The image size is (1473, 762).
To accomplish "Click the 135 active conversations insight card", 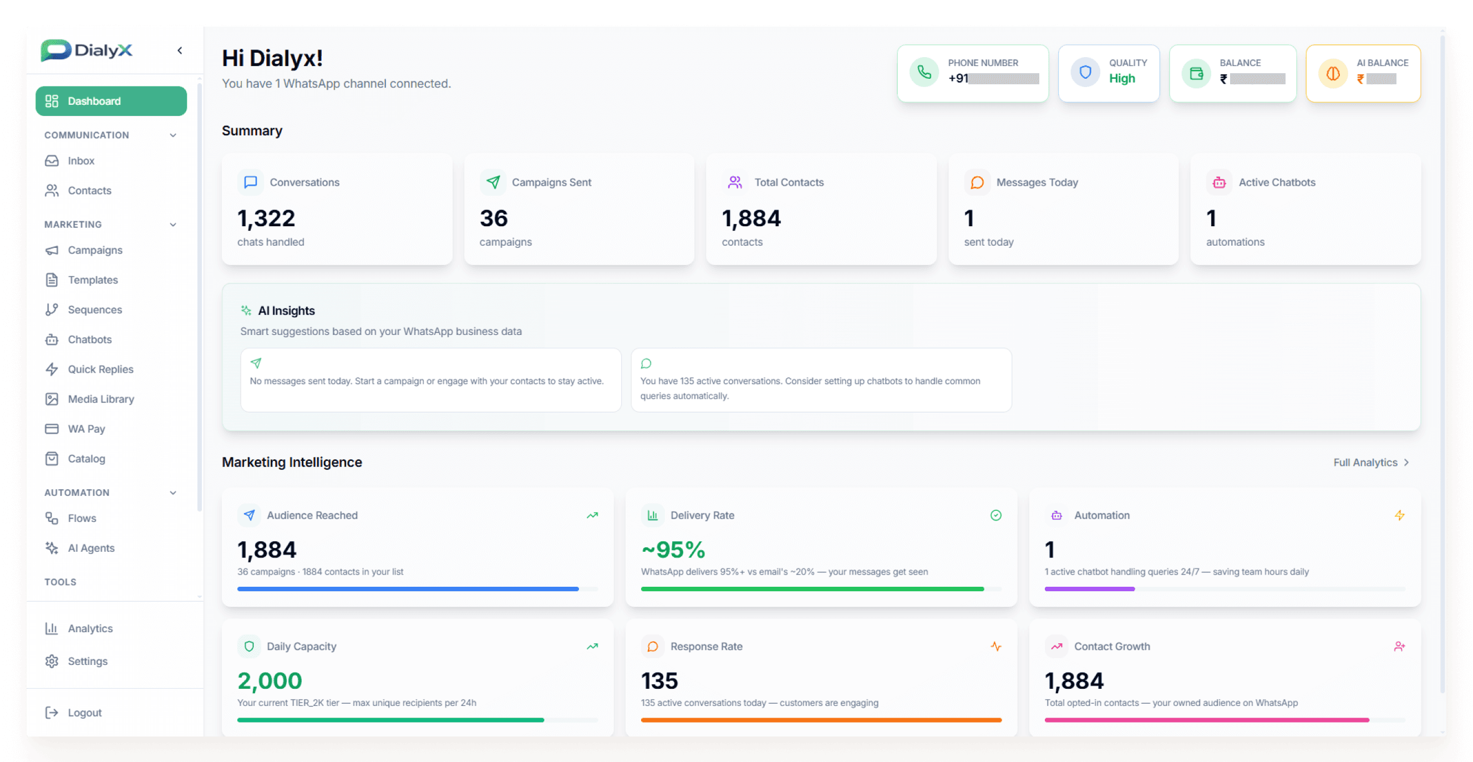I will tap(821, 380).
